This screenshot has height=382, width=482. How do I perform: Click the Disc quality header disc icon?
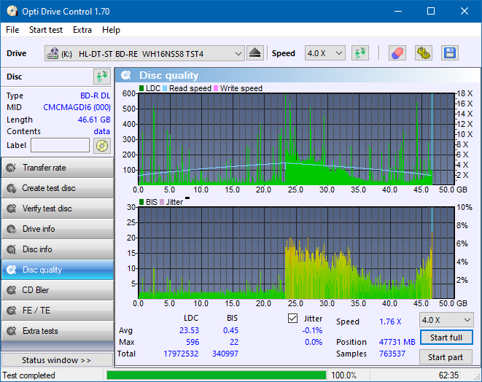point(126,75)
